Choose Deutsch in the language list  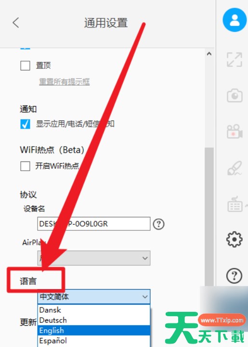(94, 320)
